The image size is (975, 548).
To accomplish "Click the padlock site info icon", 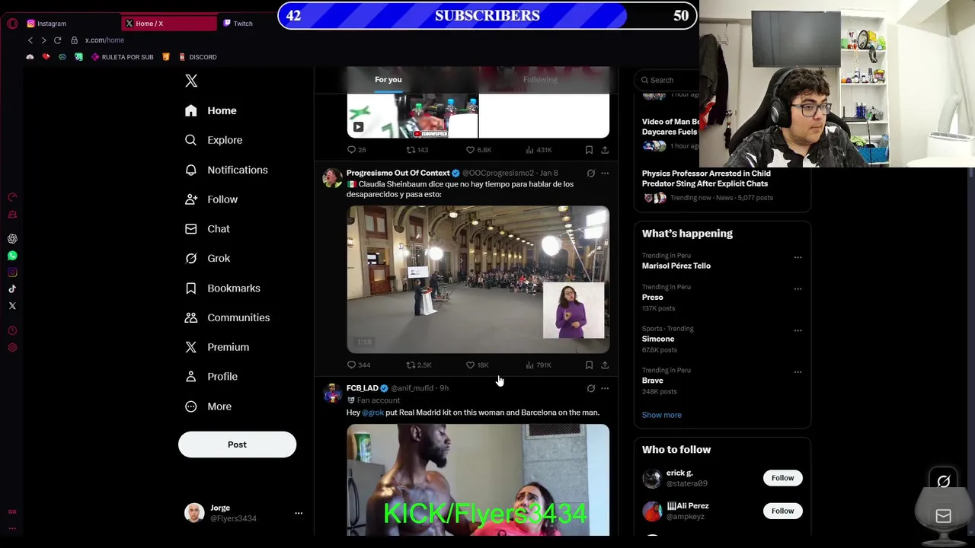I will (x=74, y=40).
